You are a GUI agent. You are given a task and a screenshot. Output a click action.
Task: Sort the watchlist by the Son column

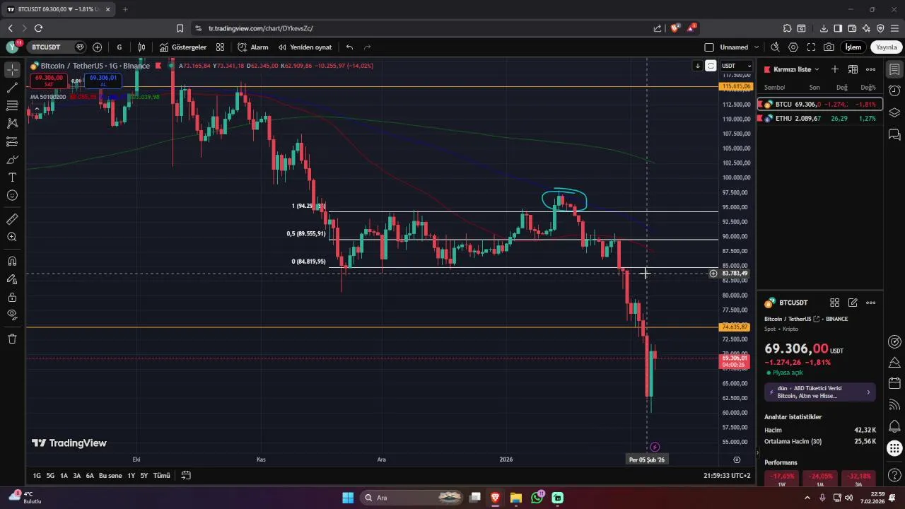pos(814,88)
